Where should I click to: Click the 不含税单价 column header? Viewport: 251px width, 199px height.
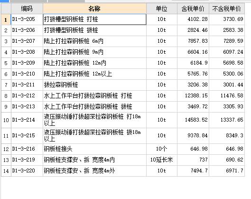point(227,9)
